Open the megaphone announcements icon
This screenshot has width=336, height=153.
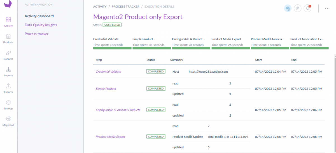tap(298, 8)
